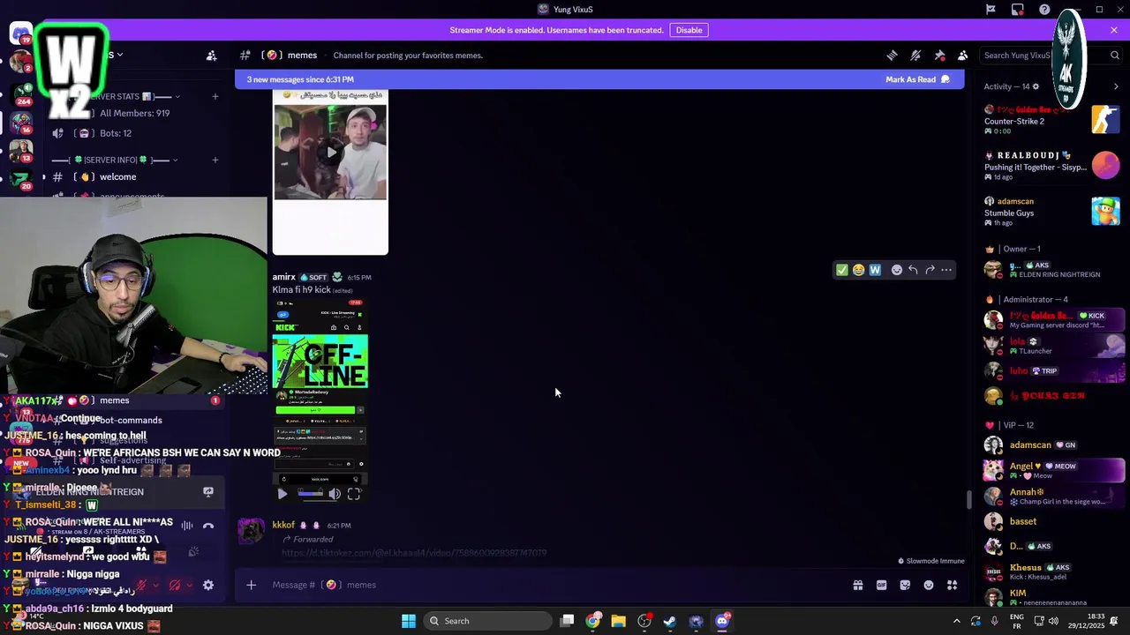Viewport: 1130px width, 635px height.
Task: Mute the video with the volume icon
Action: point(335,494)
